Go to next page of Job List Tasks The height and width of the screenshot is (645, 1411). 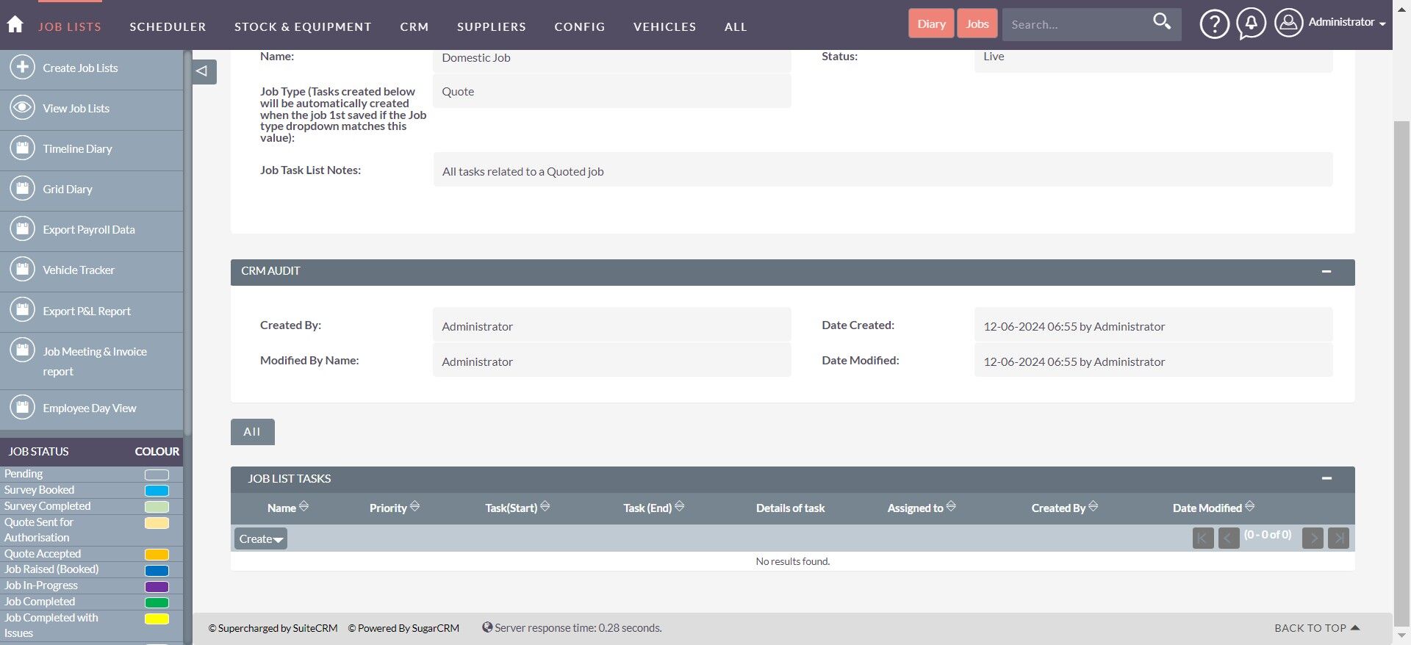1313,538
